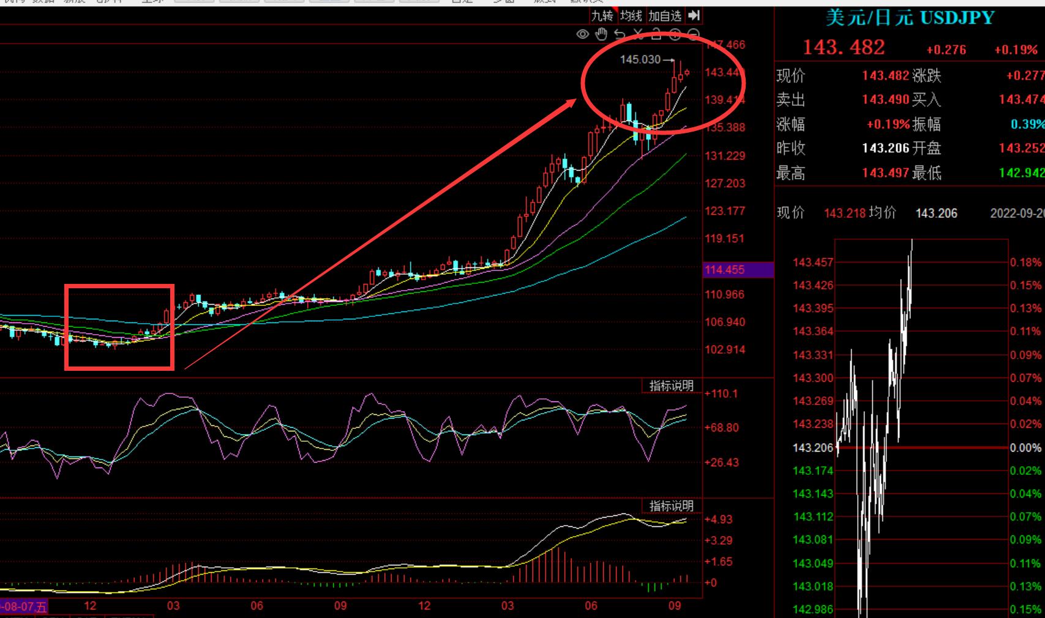Click the 涨跌 label
Screen dimensions: 1045x618
(926, 75)
